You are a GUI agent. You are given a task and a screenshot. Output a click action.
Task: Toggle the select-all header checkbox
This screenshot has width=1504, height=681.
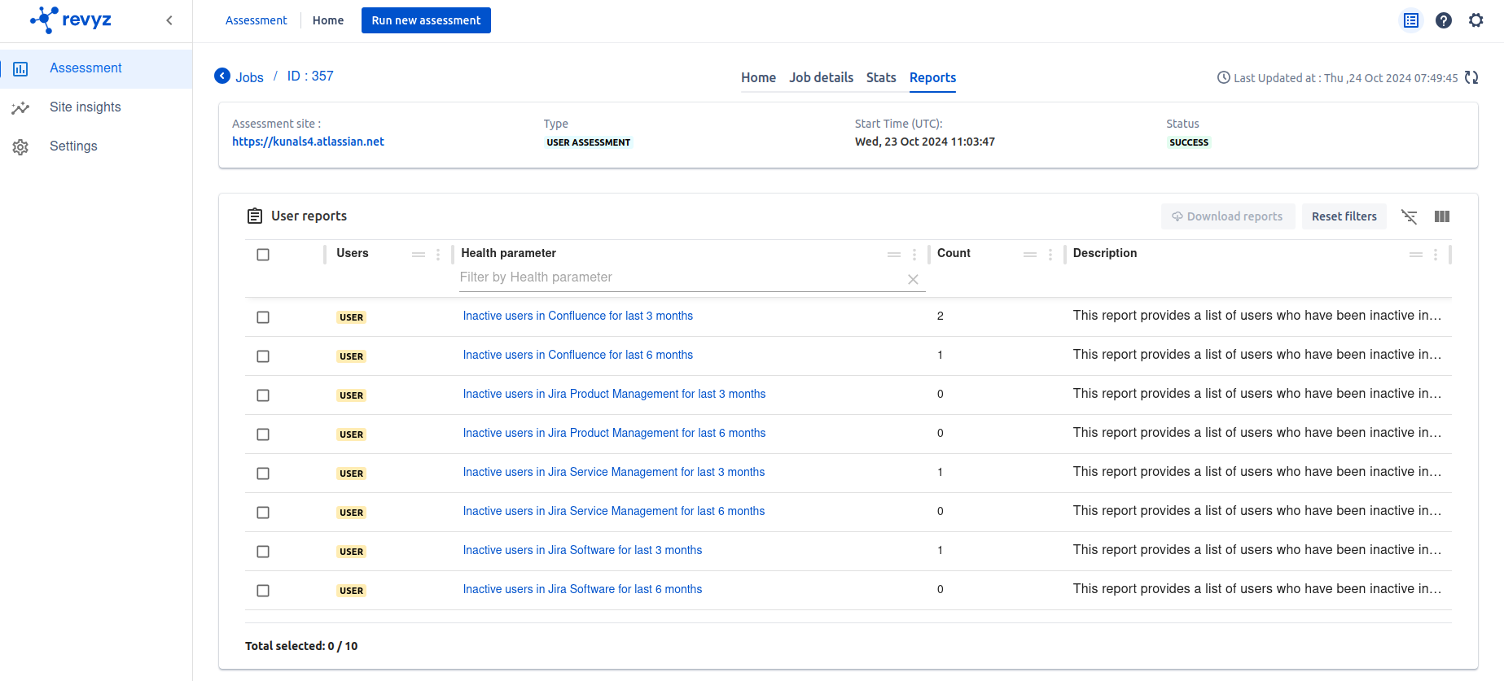[263, 255]
